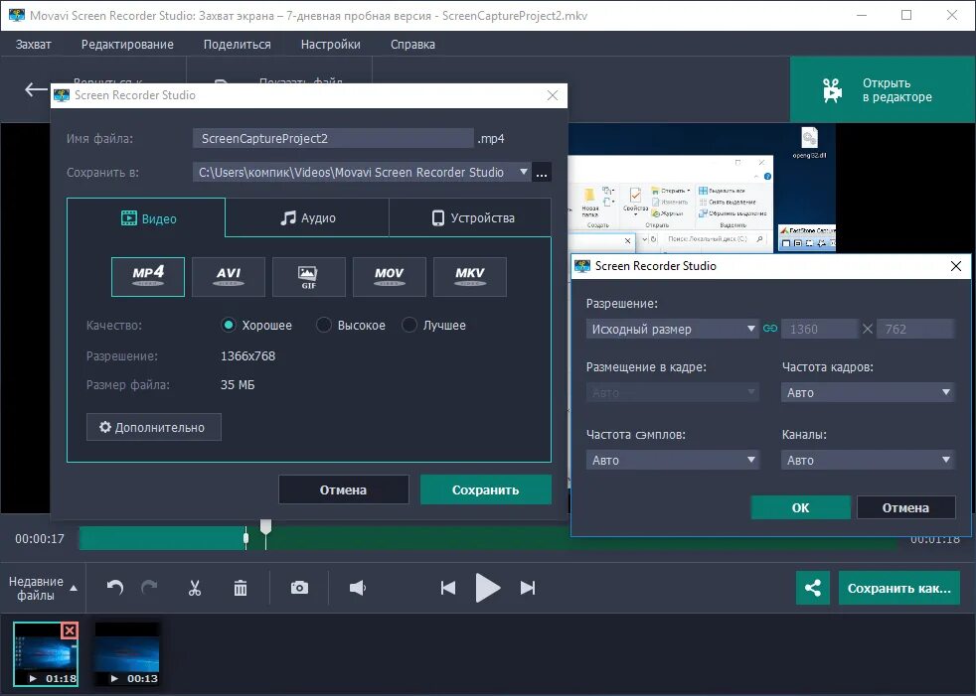
Task: Open the Настройки menu
Action: [x=331, y=44]
